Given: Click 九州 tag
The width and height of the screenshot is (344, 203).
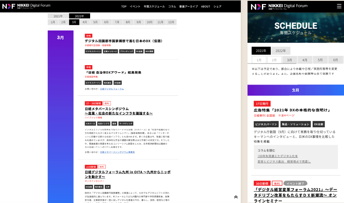Looking at the screenshot, I should point(107,187).
